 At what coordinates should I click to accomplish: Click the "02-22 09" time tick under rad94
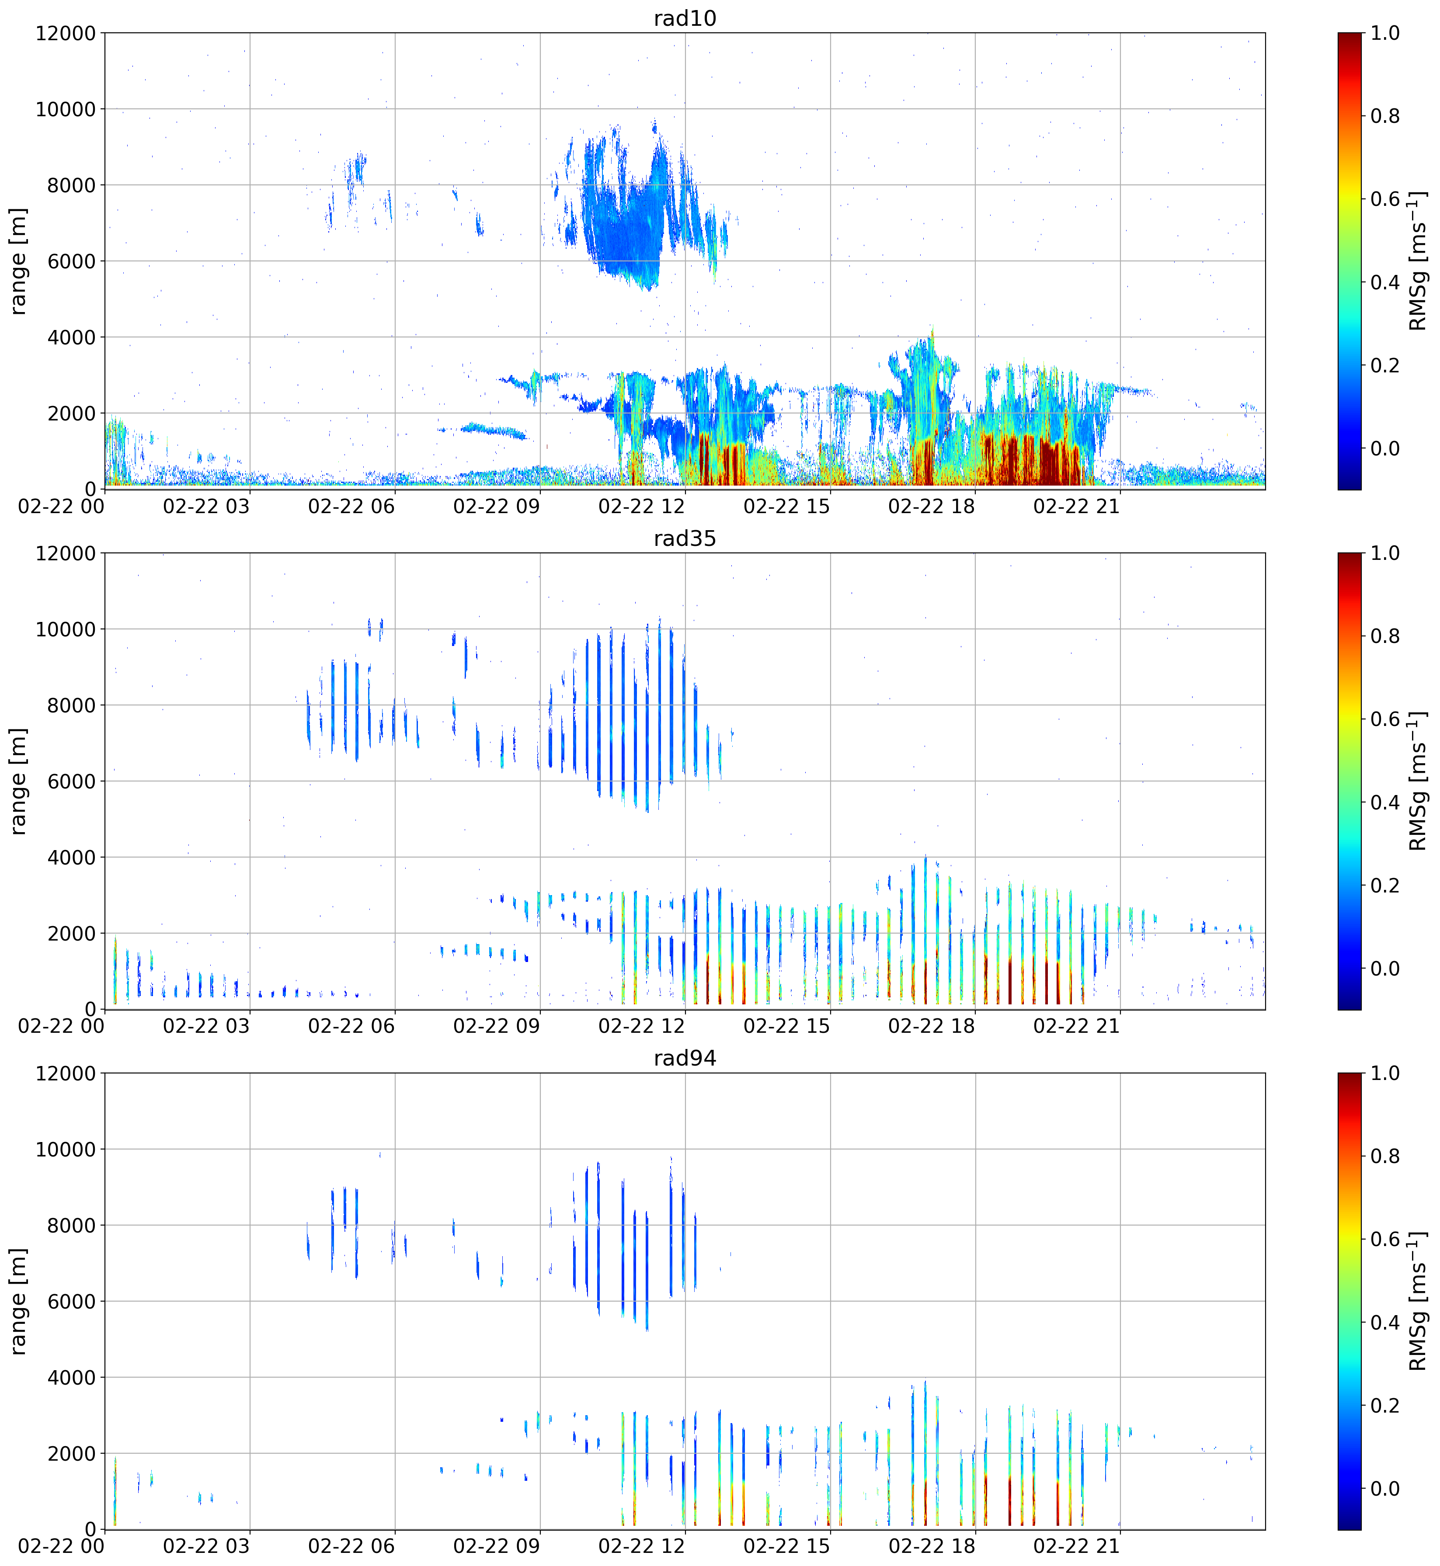coord(496,1546)
